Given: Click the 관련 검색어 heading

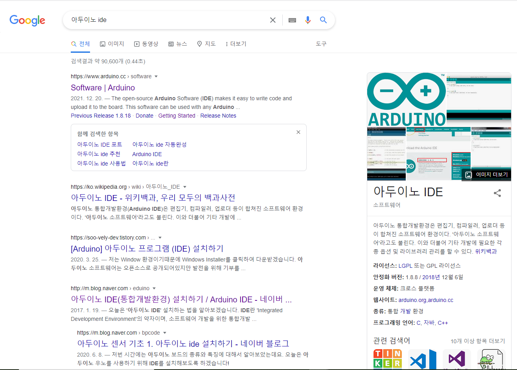Looking at the screenshot, I should tap(392, 341).
